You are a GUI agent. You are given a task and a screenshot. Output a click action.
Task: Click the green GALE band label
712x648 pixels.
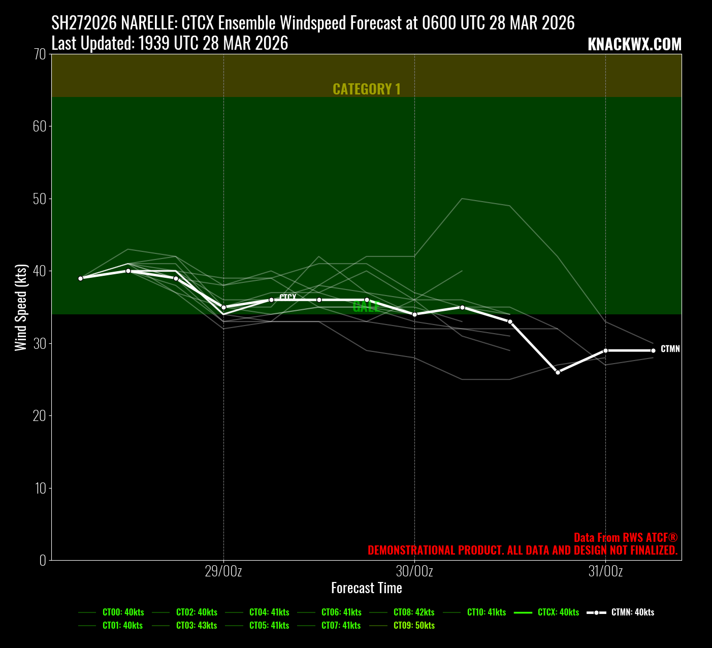[366, 307]
